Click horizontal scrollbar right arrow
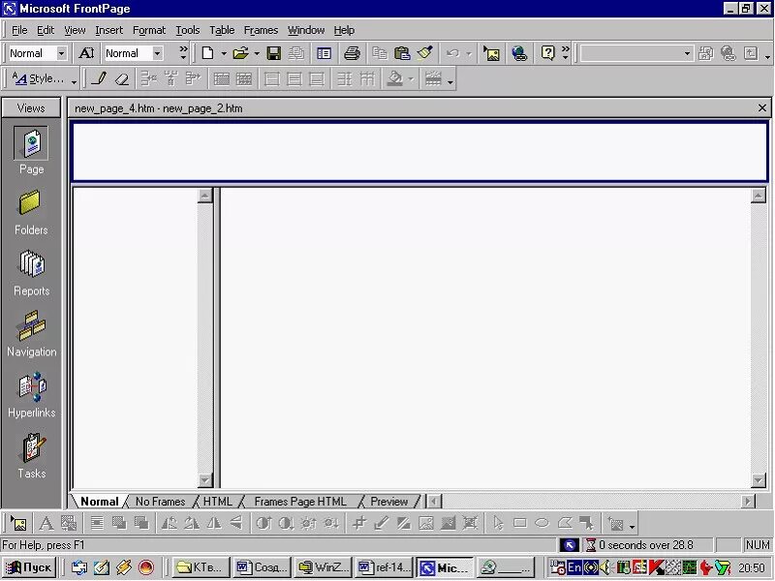Screen dimensions: 775x581 point(748,502)
